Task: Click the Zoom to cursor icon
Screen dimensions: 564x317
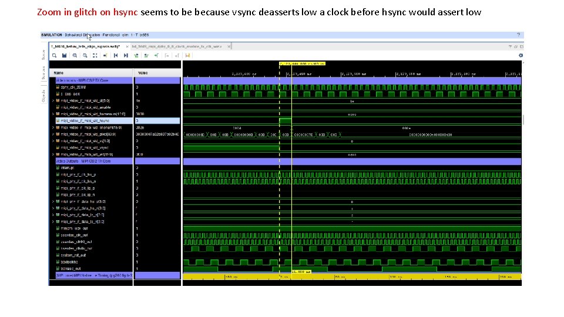Action: tap(105, 55)
